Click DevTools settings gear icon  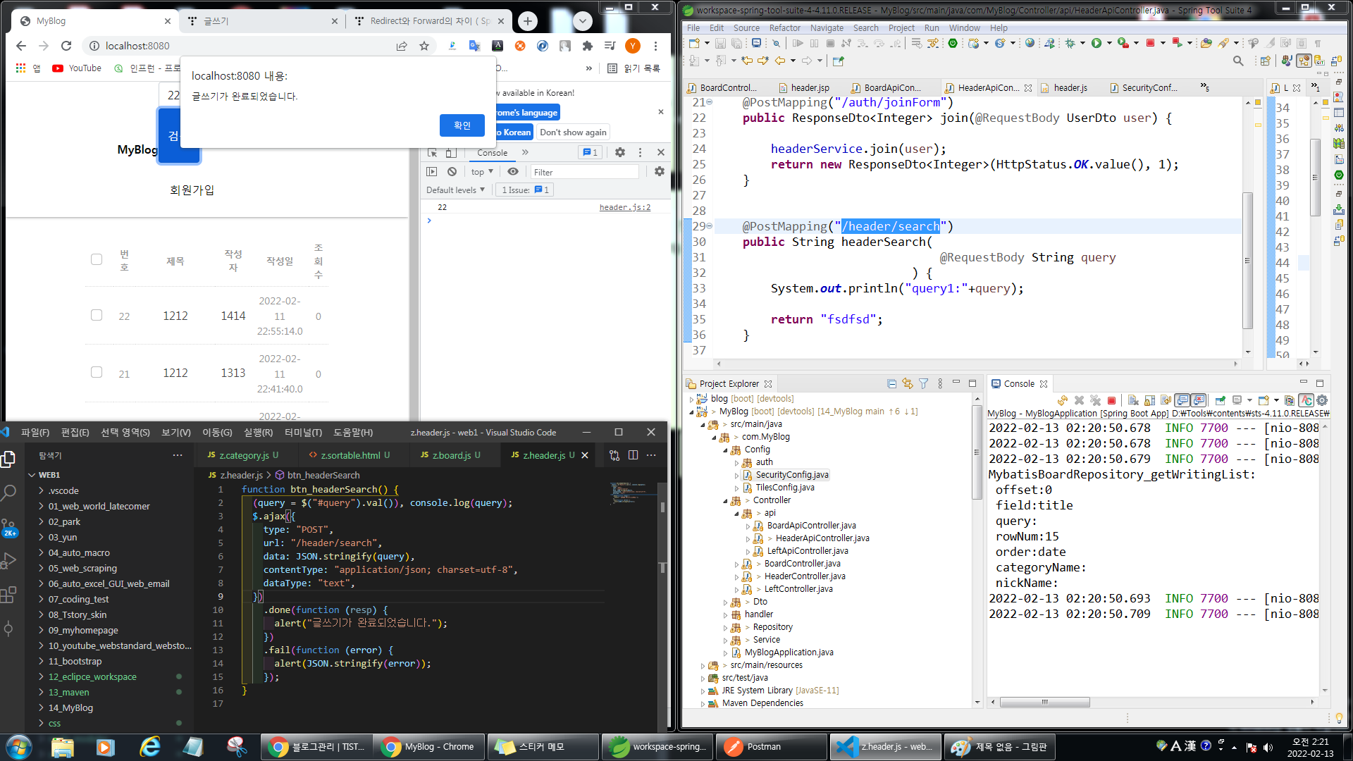620,152
